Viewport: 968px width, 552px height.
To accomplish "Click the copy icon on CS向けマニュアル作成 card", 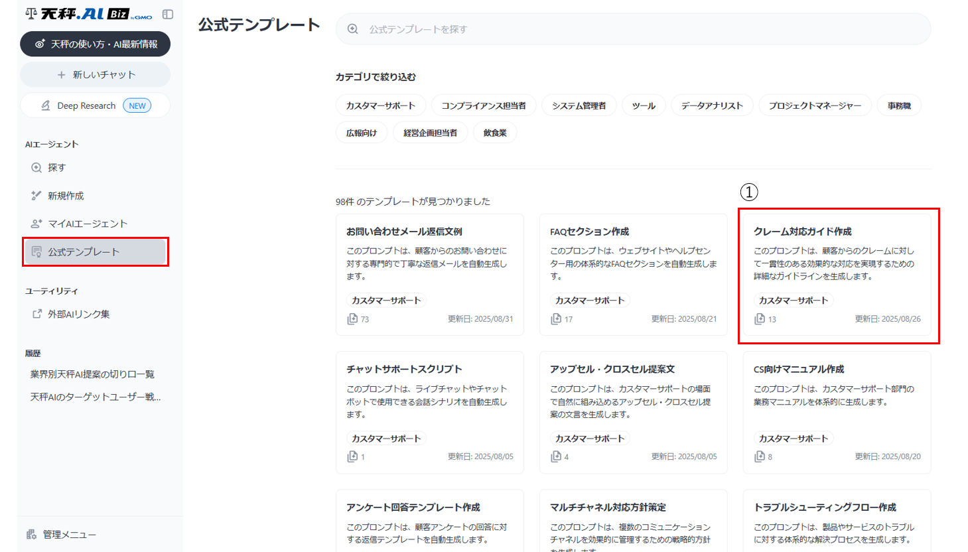I will [x=760, y=456].
